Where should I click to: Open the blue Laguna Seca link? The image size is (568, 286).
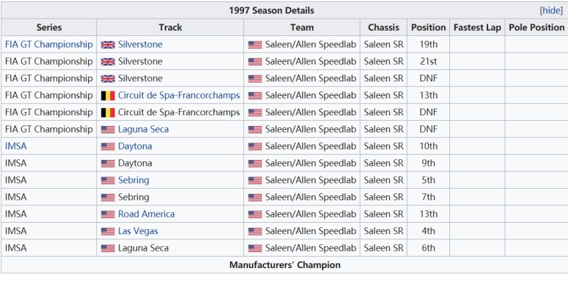coord(143,129)
